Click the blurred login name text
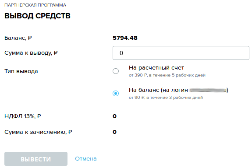 [x=208, y=90]
